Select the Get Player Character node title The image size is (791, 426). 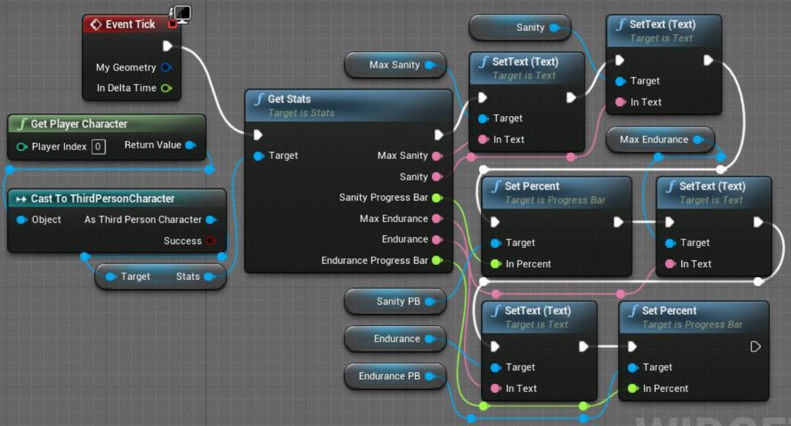(79, 124)
